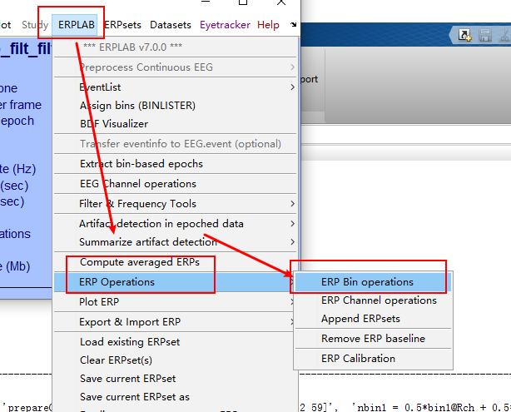Screen dimensions: 511x412
Task: Select ERP Channel operations
Action: click(x=373, y=300)
